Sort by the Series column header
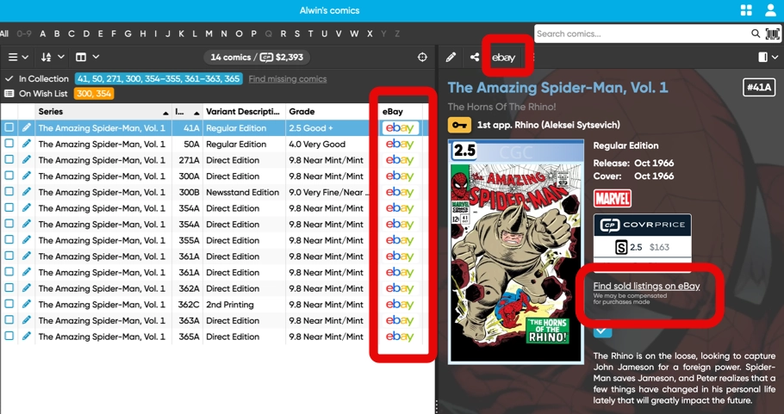 click(x=103, y=112)
